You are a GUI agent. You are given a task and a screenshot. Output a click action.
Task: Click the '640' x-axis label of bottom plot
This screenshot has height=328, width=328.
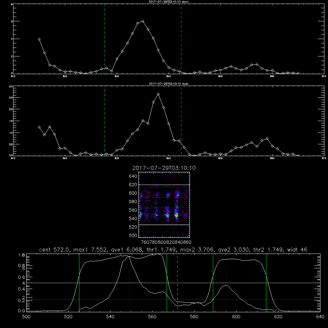tap(320, 317)
